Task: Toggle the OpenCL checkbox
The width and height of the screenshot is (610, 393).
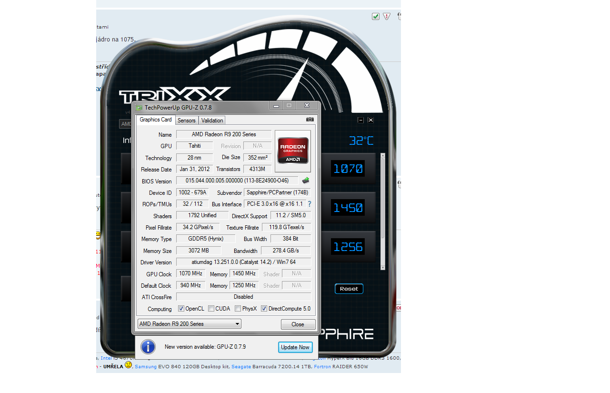Action: (181, 309)
